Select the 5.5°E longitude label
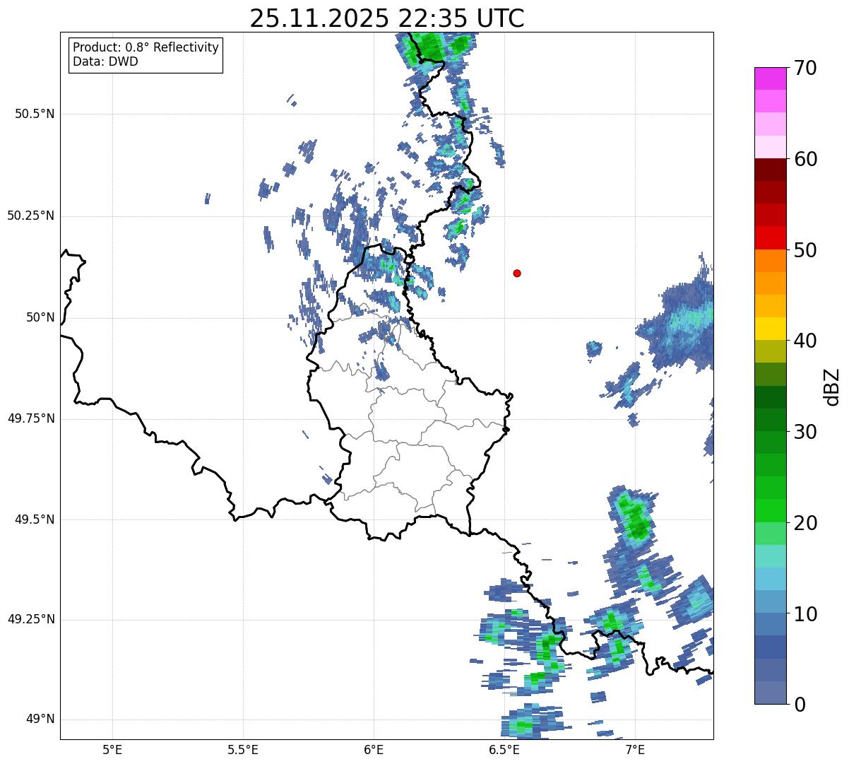 (243, 750)
